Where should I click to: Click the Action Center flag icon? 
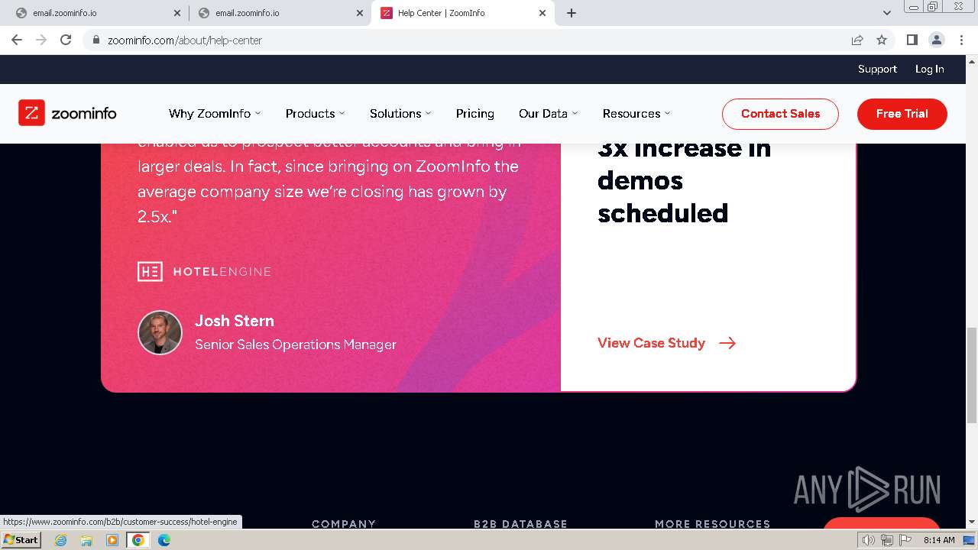pyautogui.click(x=905, y=540)
